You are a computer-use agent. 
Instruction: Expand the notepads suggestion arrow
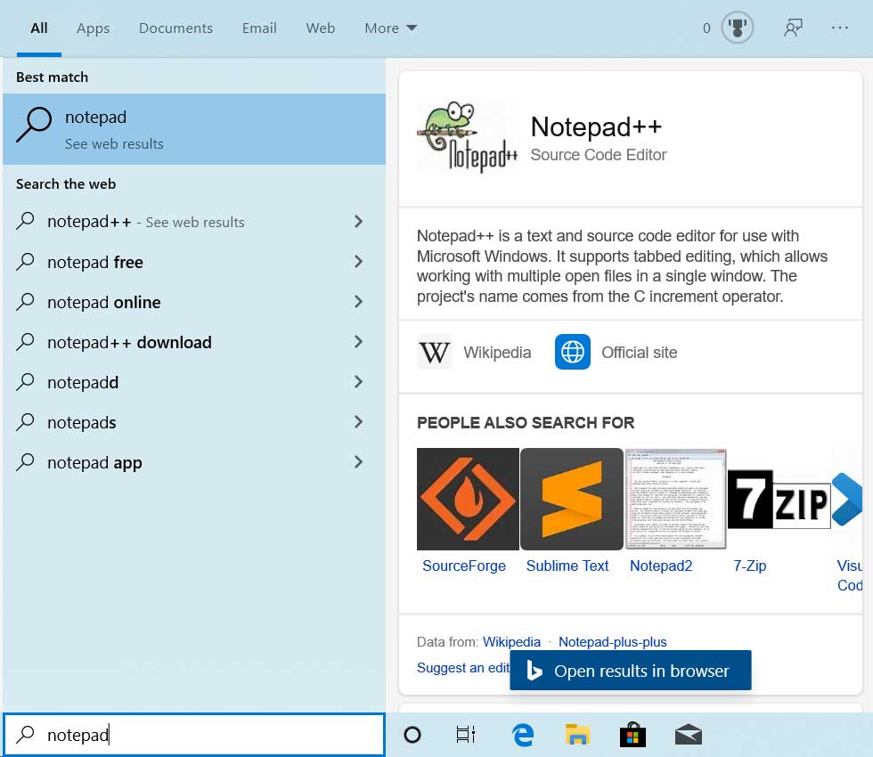[358, 422]
